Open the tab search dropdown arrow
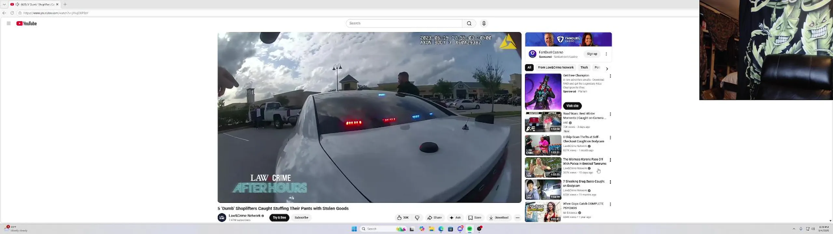833x234 pixels. pyautogui.click(x=4, y=4)
